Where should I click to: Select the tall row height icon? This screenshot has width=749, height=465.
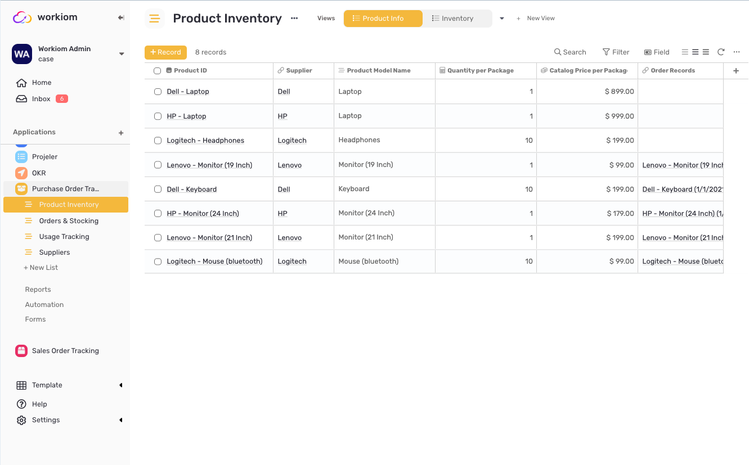point(706,52)
